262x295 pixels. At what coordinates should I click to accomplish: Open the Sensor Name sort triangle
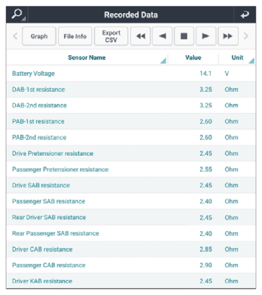(x=163, y=61)
